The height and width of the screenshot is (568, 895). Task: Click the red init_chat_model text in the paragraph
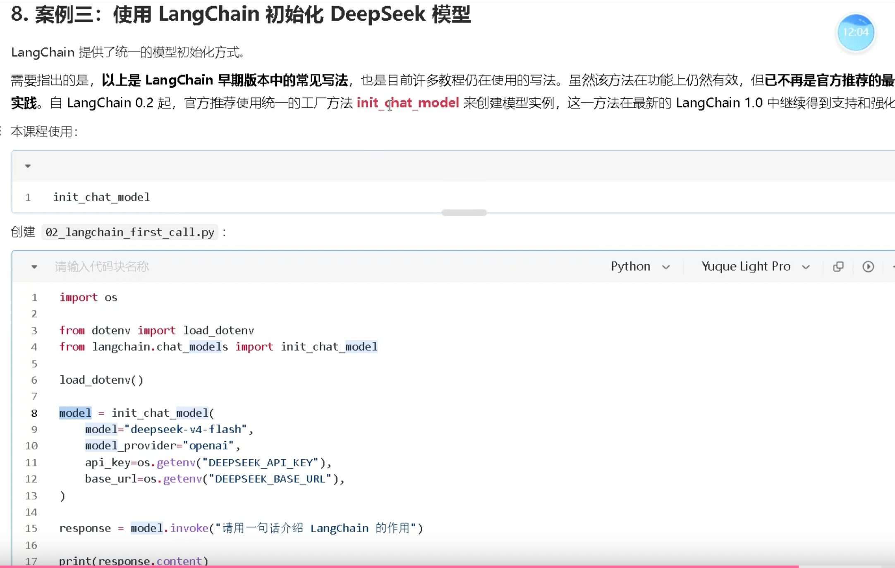(408, 103)
